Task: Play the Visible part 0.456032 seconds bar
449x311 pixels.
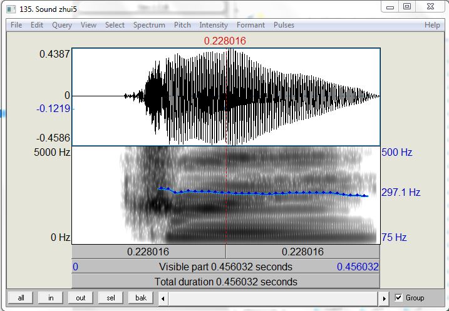Action: click(225, 267)
